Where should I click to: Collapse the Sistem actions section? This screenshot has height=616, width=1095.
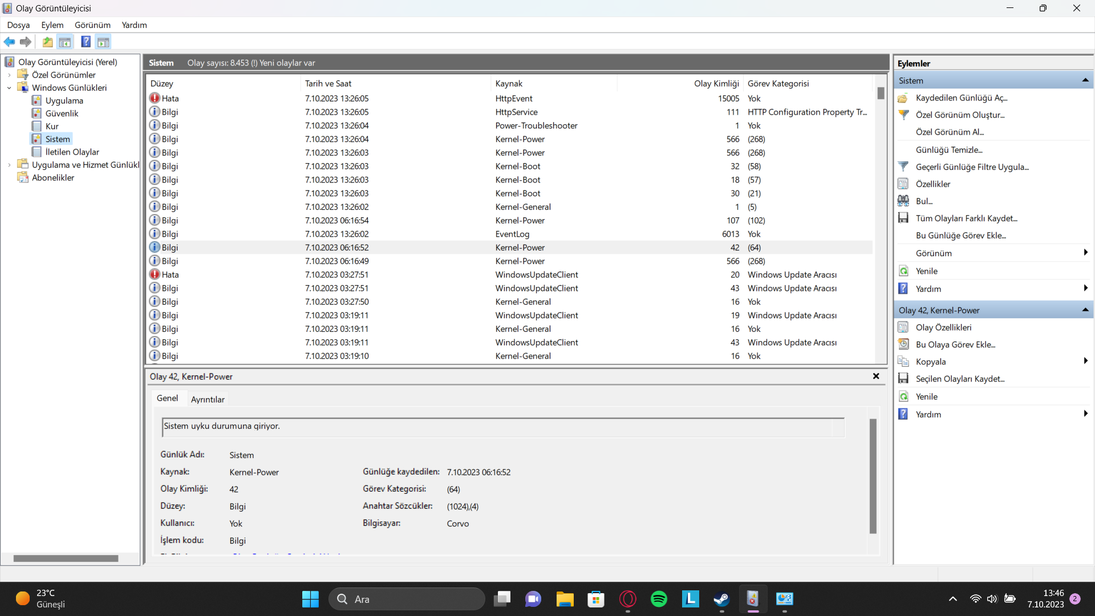pos(1085,80)
